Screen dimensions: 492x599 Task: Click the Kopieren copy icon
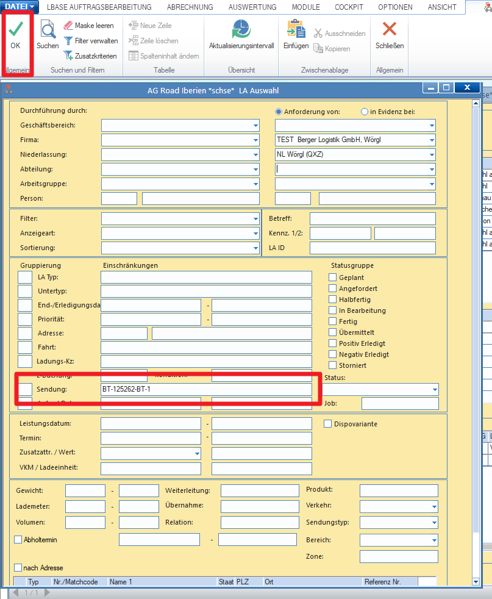318,49
